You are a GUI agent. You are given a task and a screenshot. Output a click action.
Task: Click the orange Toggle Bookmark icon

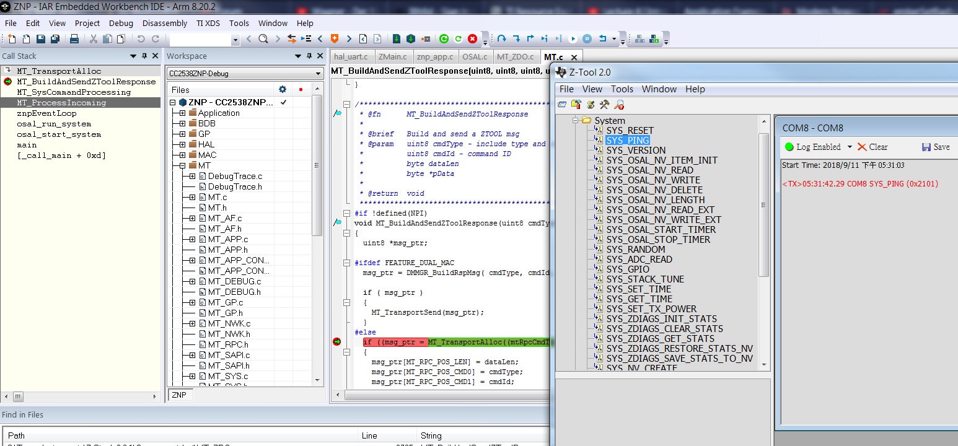click(x=335, y=39)
